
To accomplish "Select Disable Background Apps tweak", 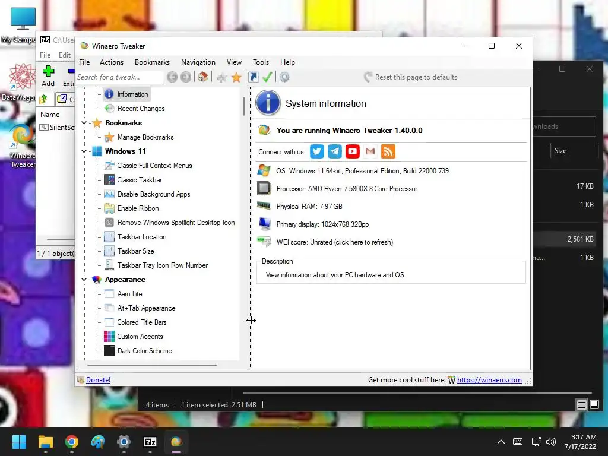I will coord(154,194).
